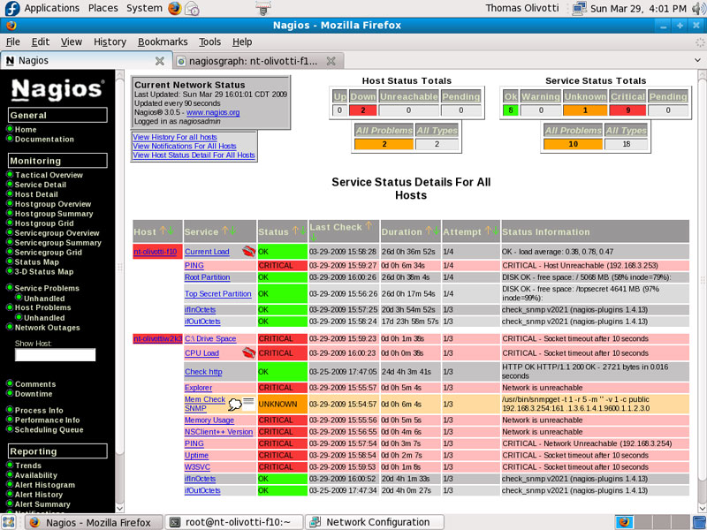Screen dimensions: 707x530
Task: Click disabled notifications icon next to Current Load
Action: point(248,252)
